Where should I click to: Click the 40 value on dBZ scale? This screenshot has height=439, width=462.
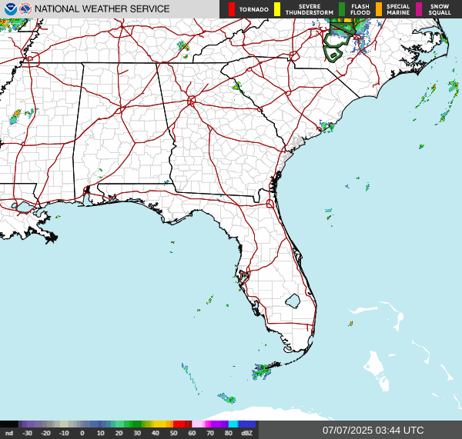tap(156, 433)
